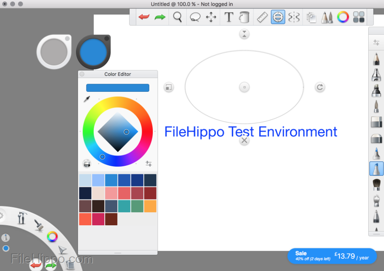The height and width of the screenshot is (271, 384).
Task: Open the brush library icon in the toolbar
Action: (327, 17)
